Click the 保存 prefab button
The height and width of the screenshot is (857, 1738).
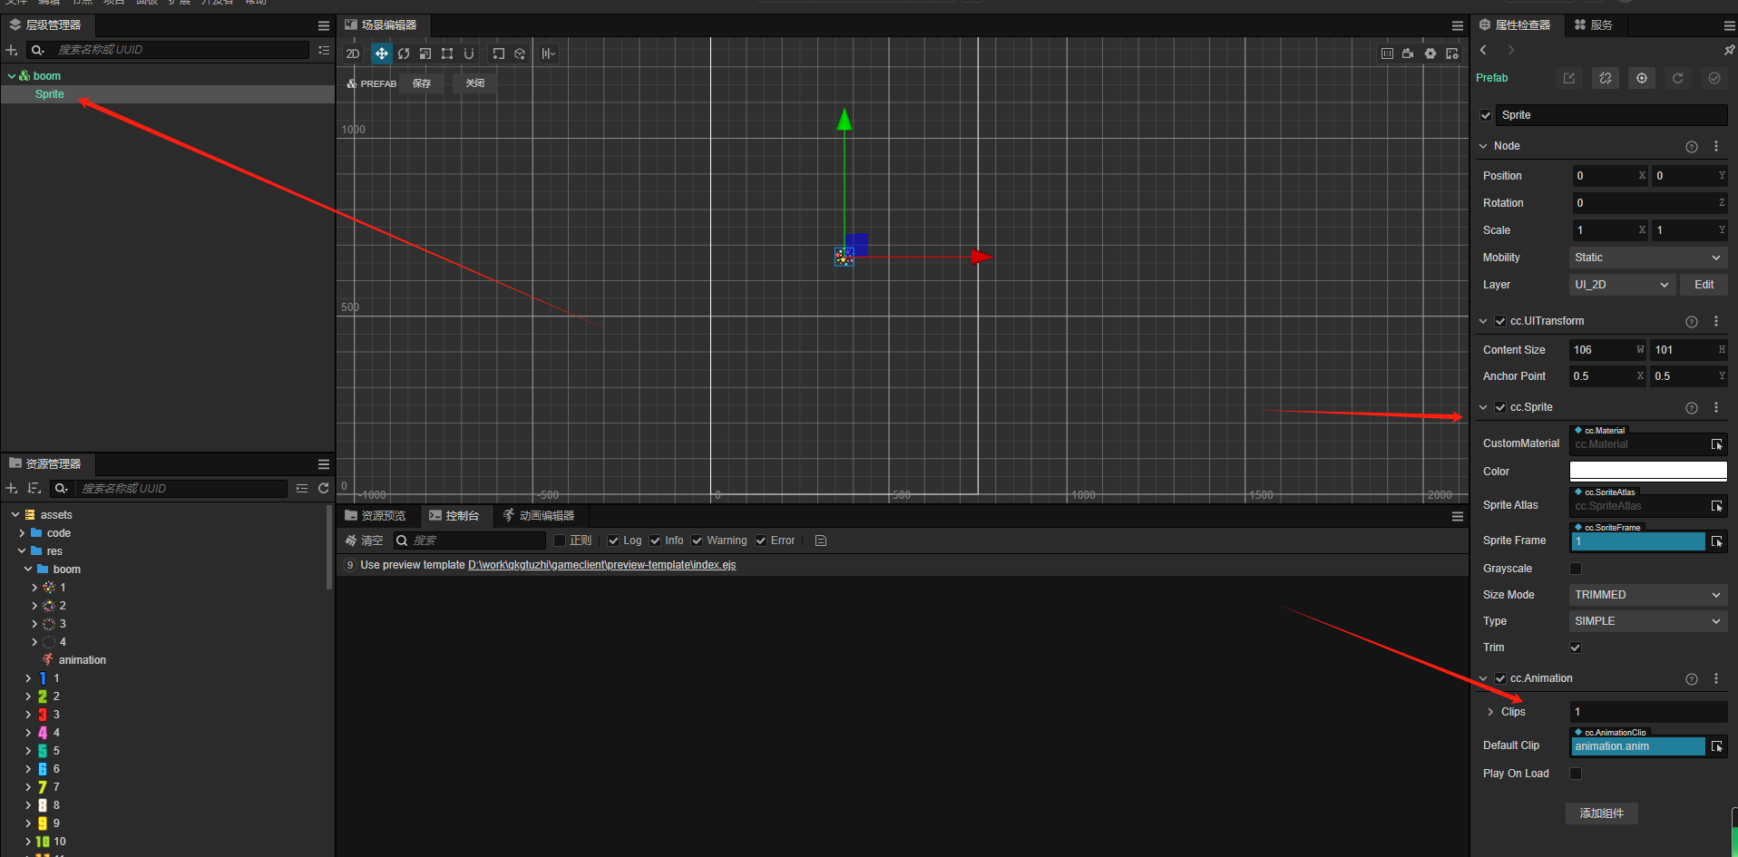click(422, 83)
